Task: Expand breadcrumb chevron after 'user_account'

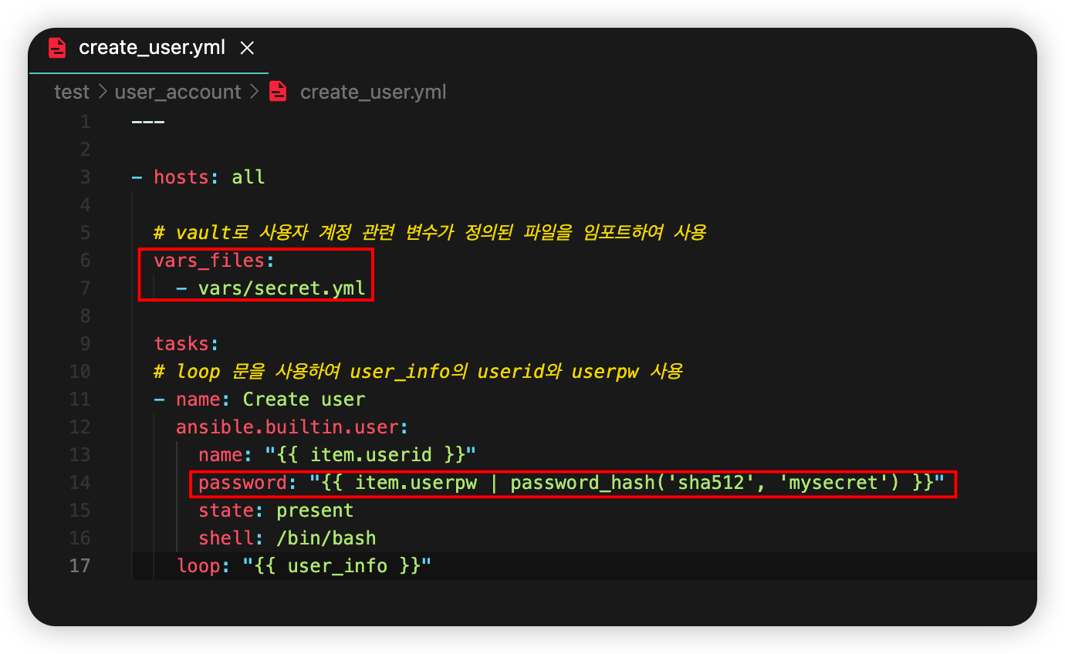Action: point(255,92)
